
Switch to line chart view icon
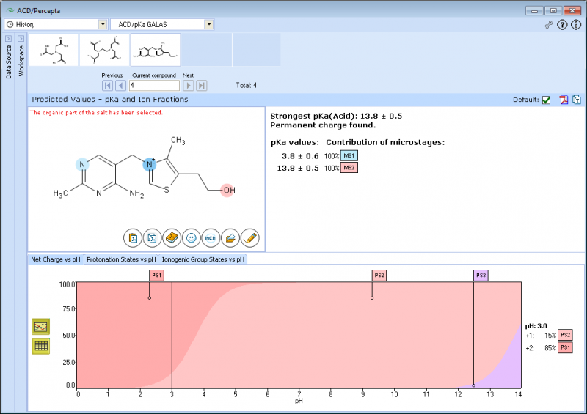[x=41, y=327]
